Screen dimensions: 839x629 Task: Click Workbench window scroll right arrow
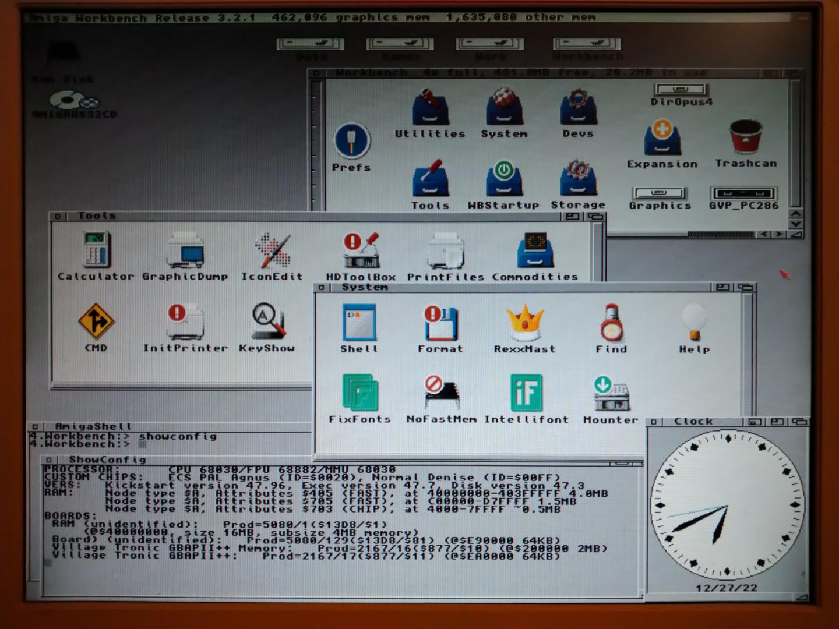tap(779, 234)
